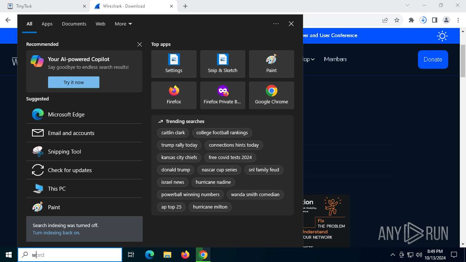
Task: Open Firefox Private Browsing tile
Action: [x=222, y=95]
